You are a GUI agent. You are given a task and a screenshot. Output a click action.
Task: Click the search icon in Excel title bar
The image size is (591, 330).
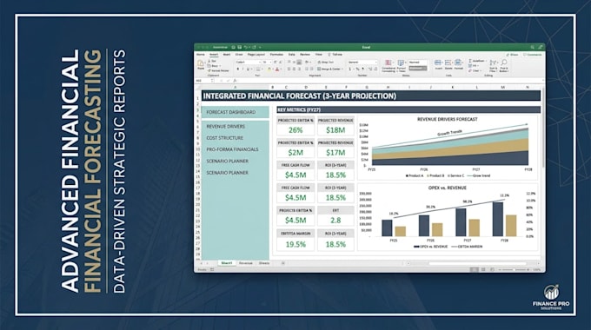click(x=532, y=47)
